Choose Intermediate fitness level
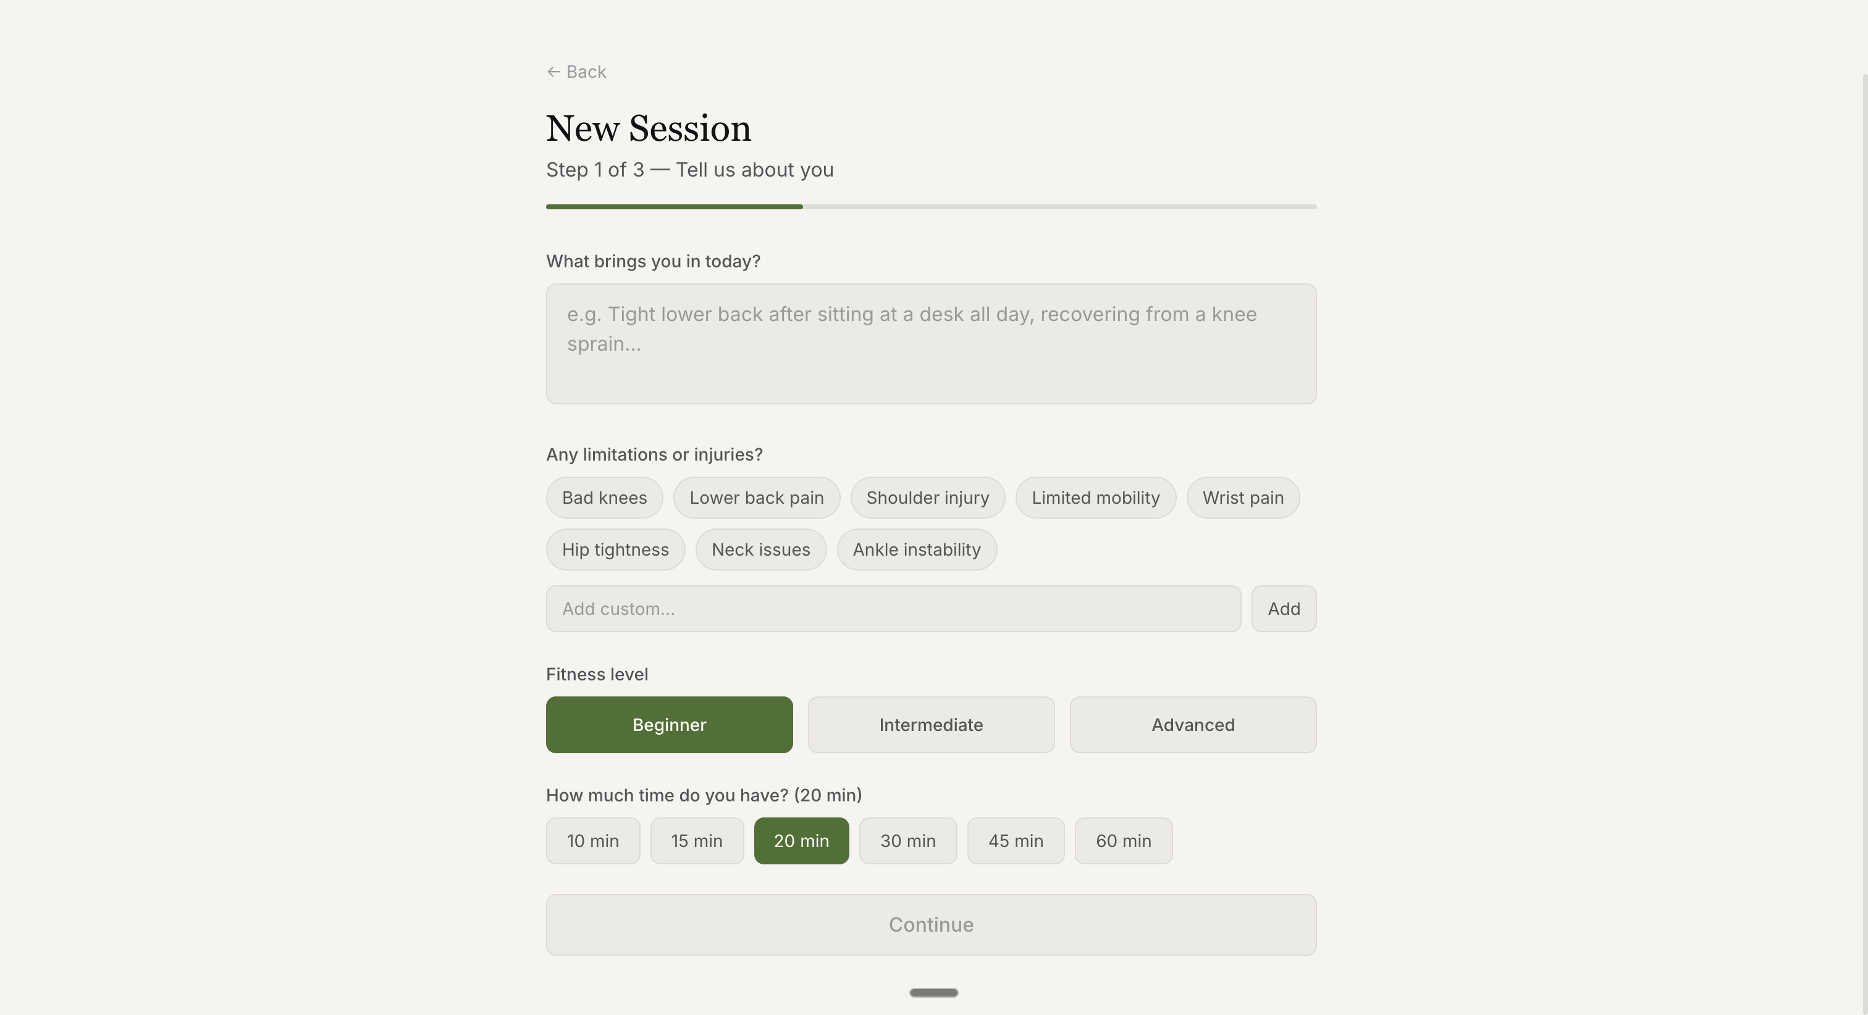Image resolution: width=1868 pixels, height=1015 pixels. (x=931, y=725)
